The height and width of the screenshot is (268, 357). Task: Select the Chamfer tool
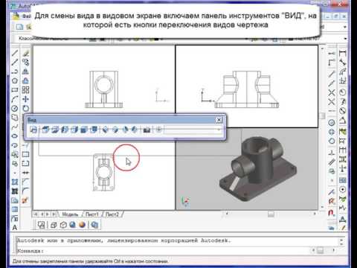tap(25, 182)
